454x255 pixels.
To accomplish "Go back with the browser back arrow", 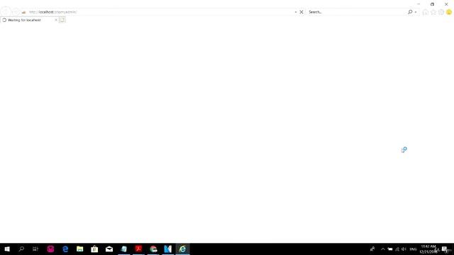I will [x=6, y=12].
